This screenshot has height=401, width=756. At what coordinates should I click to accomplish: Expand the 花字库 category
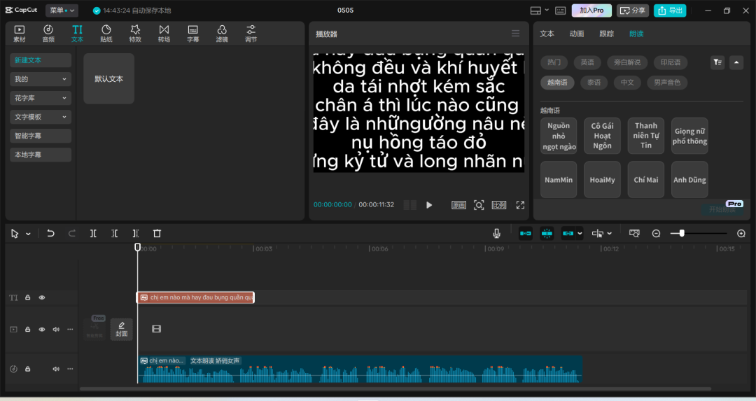pos(41,98)
